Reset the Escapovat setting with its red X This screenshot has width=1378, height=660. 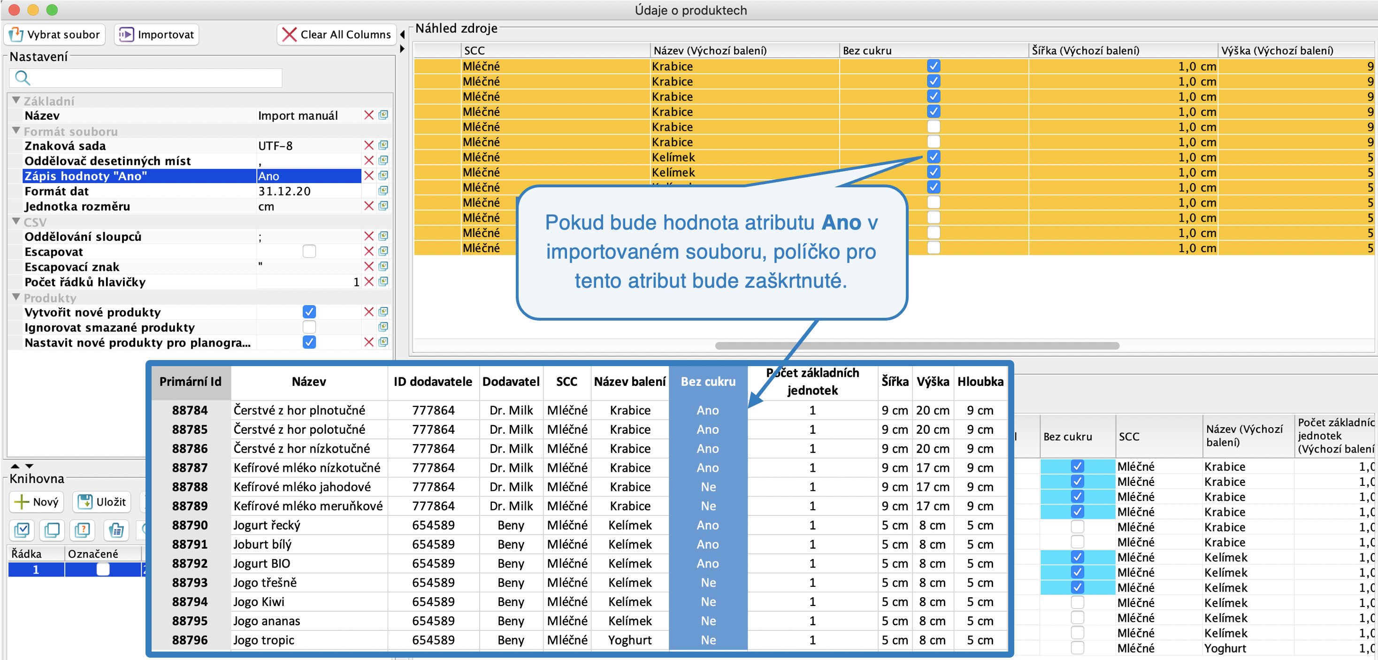(368, 252)
